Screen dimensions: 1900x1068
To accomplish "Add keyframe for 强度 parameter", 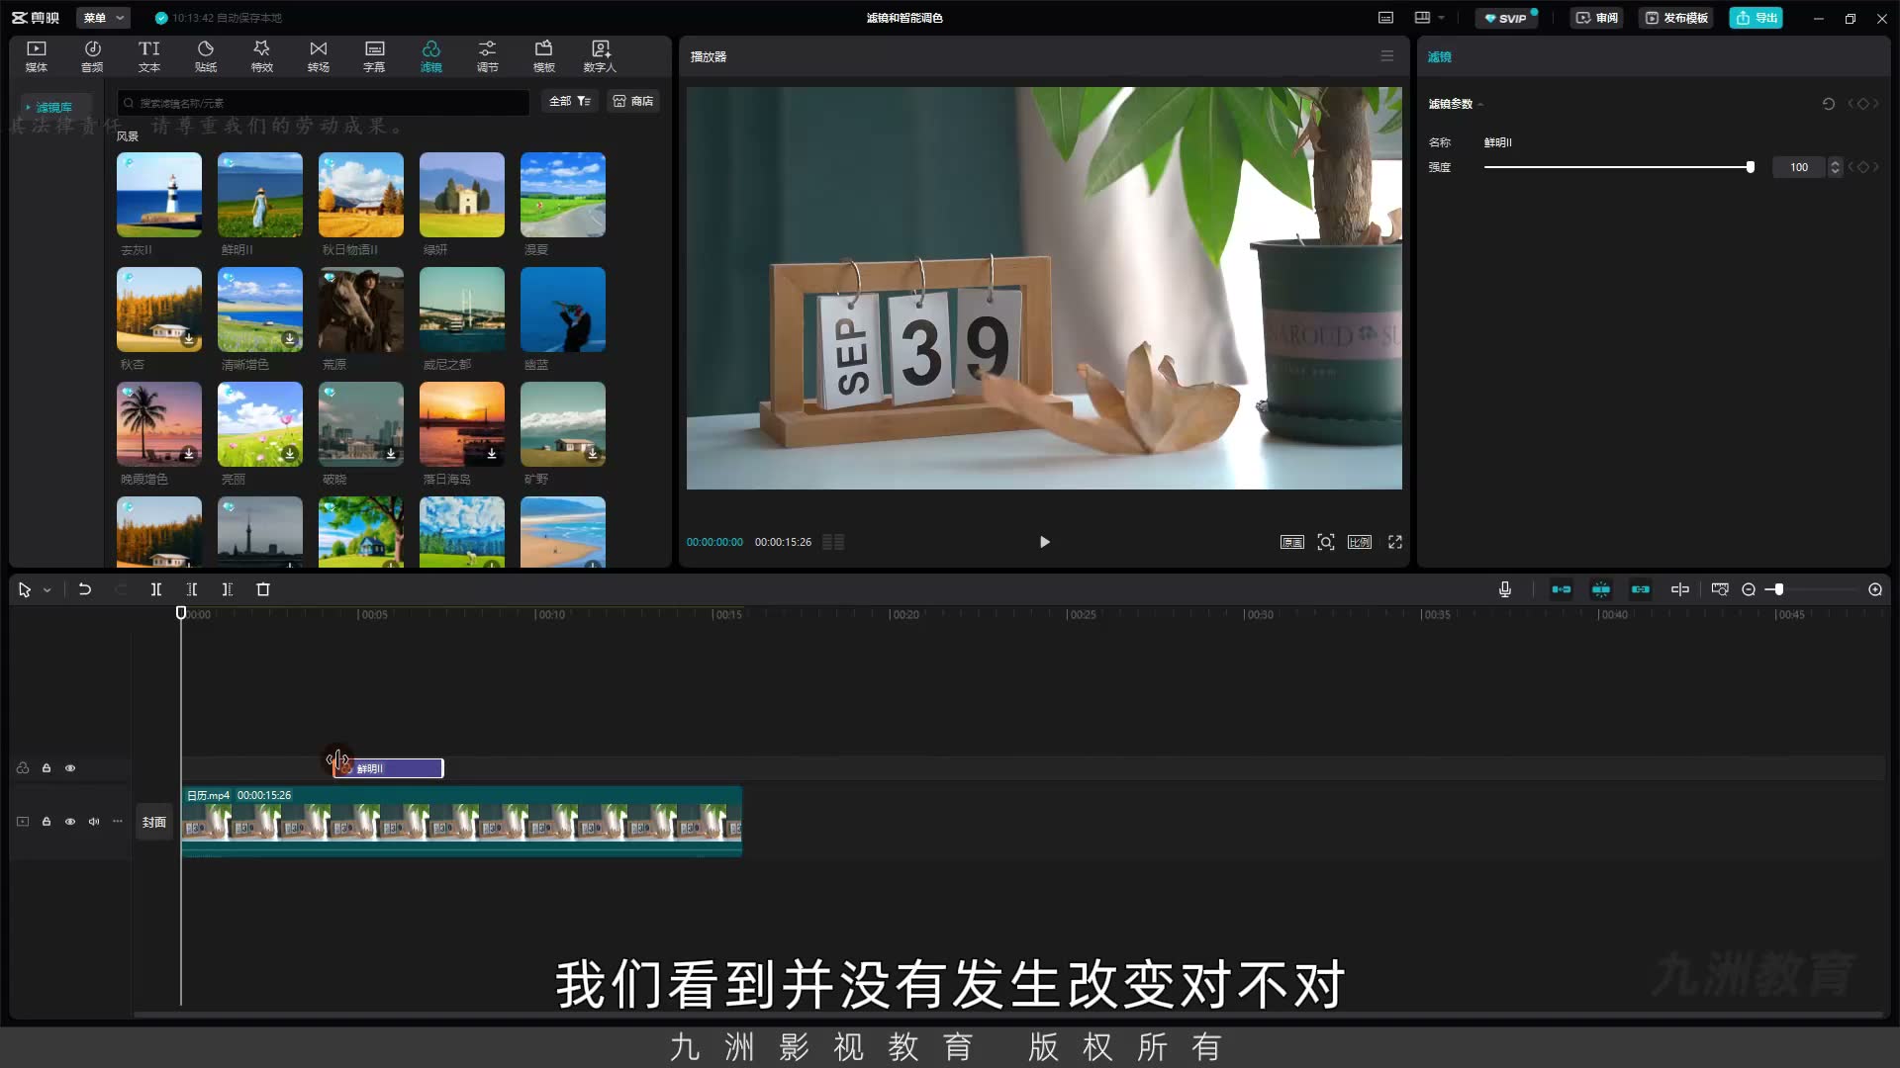I will click(x=1863, y=167).
